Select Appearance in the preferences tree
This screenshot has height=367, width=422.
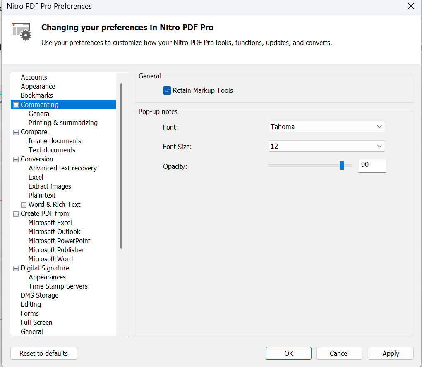pos(38,86)
